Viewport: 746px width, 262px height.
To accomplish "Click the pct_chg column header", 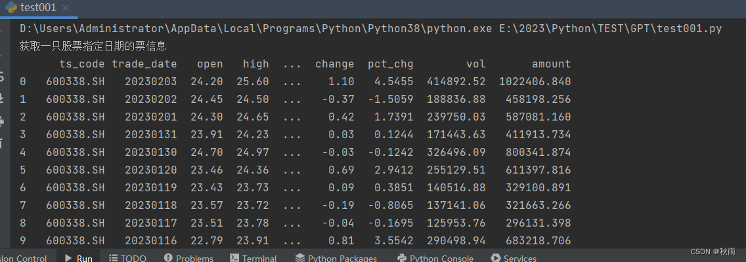I will (391, 64).
